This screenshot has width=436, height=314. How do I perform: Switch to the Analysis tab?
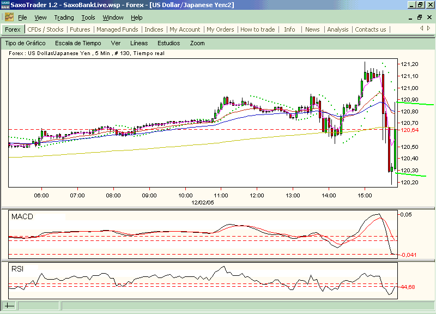pyautogui.click(x=337, y=29)
